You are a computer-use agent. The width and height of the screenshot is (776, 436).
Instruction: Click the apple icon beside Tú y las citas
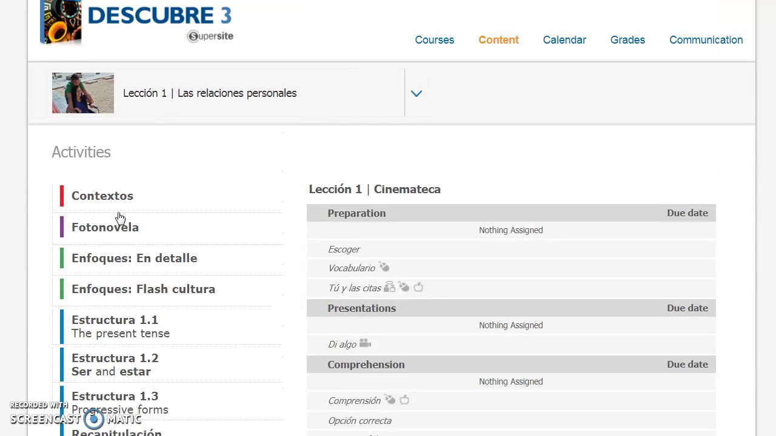pos(418,287)
